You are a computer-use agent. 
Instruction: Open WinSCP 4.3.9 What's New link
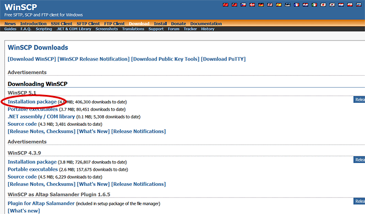(93, 184)
